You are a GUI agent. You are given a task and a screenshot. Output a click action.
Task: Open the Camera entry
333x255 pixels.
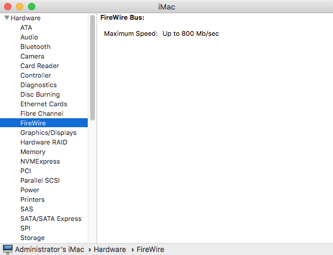(32, 56)
